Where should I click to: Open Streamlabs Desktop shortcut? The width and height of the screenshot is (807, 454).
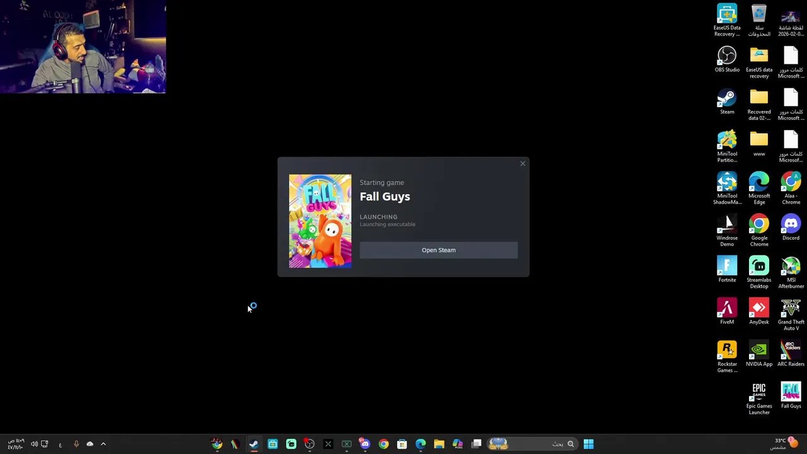[x=759, y=272]
